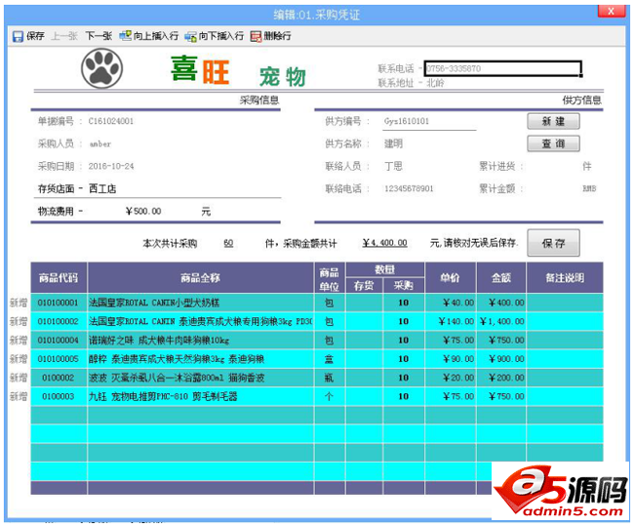Click amount ￥400.00 in first row
The height and width of the screenshot is (525, 634).
pos(506,303)
